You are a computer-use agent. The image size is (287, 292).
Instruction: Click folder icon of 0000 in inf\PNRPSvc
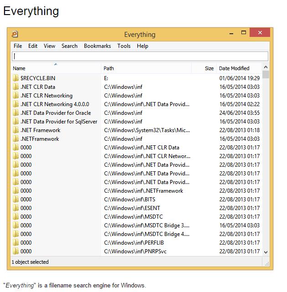pyautogui.click(x=16, y=251)
